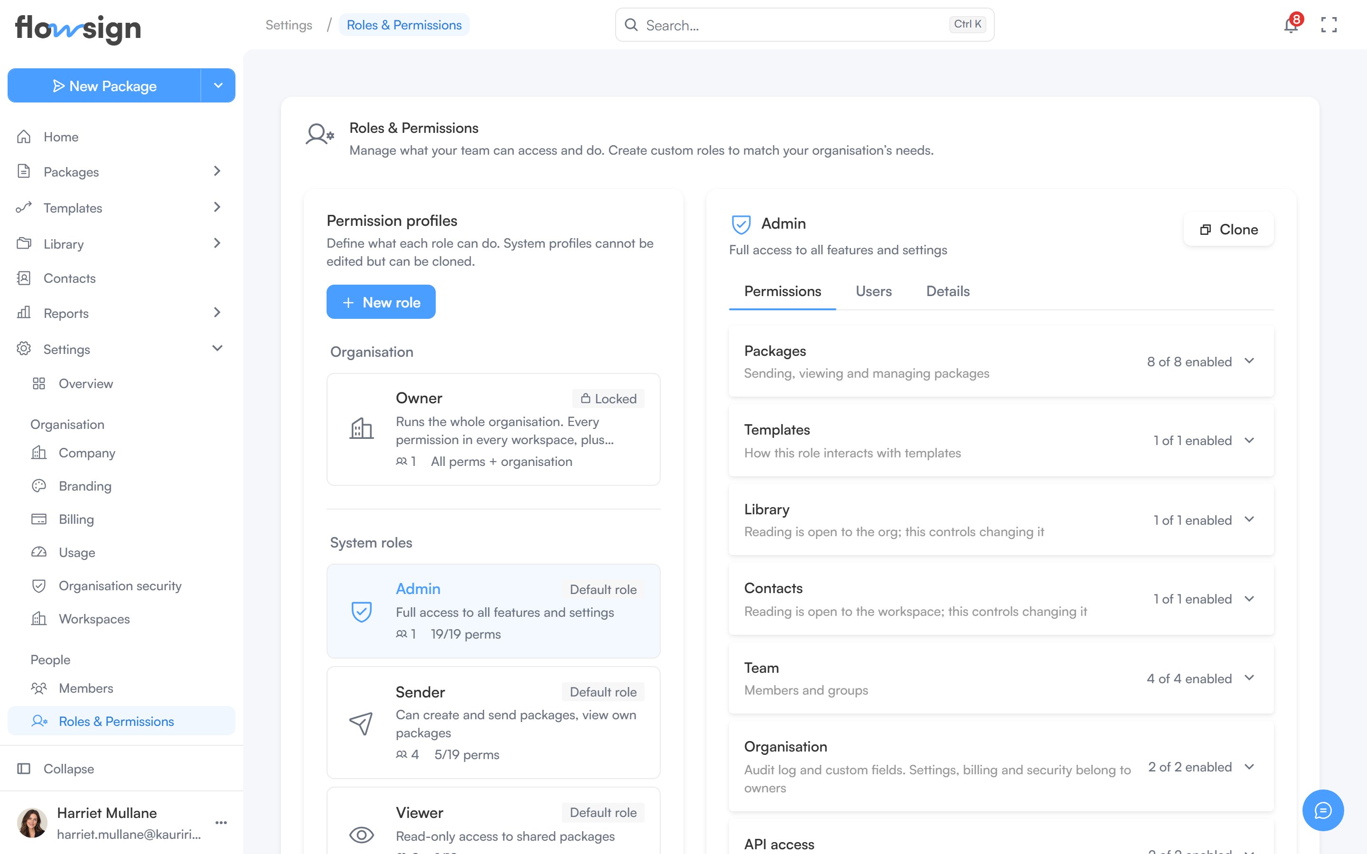The width and height of the screenshot is (1367, 854).
Task: Expand the Library permissions section
Action: coord(1249,520)
